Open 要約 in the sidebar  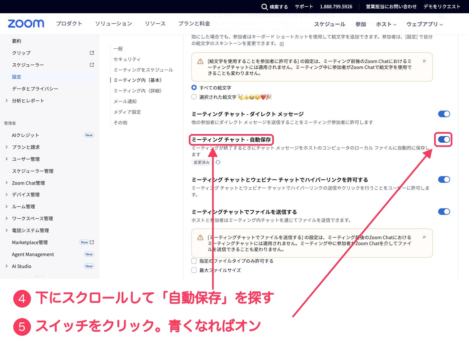17,41
